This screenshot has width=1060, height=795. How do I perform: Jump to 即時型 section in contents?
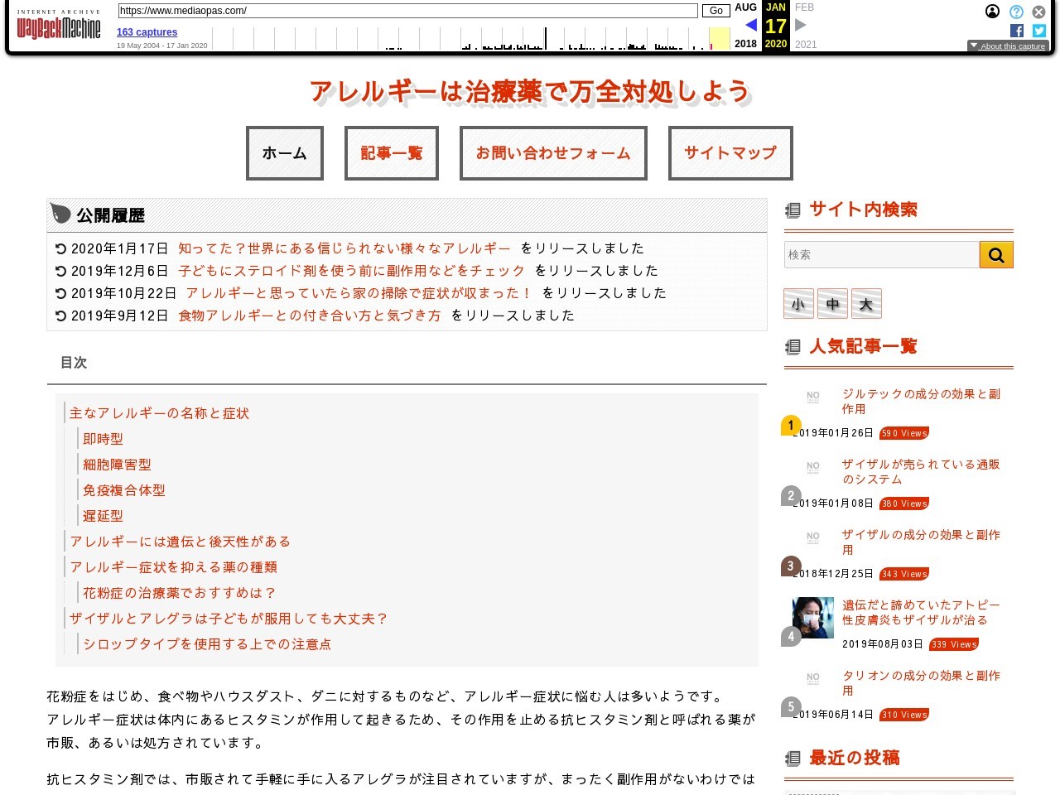(x=103, y=439)
